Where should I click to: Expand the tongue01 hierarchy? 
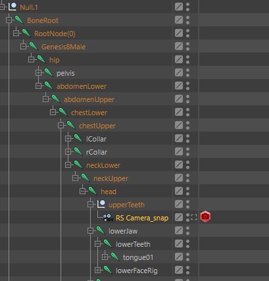[105, 257]
